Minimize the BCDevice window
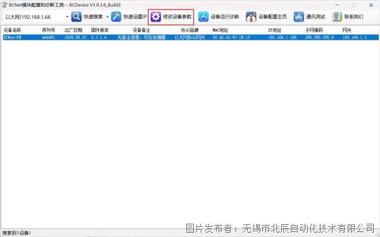Screen dimensions: 380x237 point(337,5)
